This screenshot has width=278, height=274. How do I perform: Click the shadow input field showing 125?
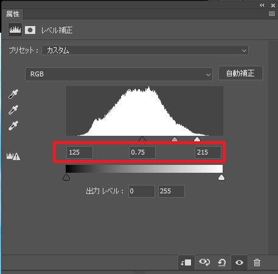pos(80,152)
